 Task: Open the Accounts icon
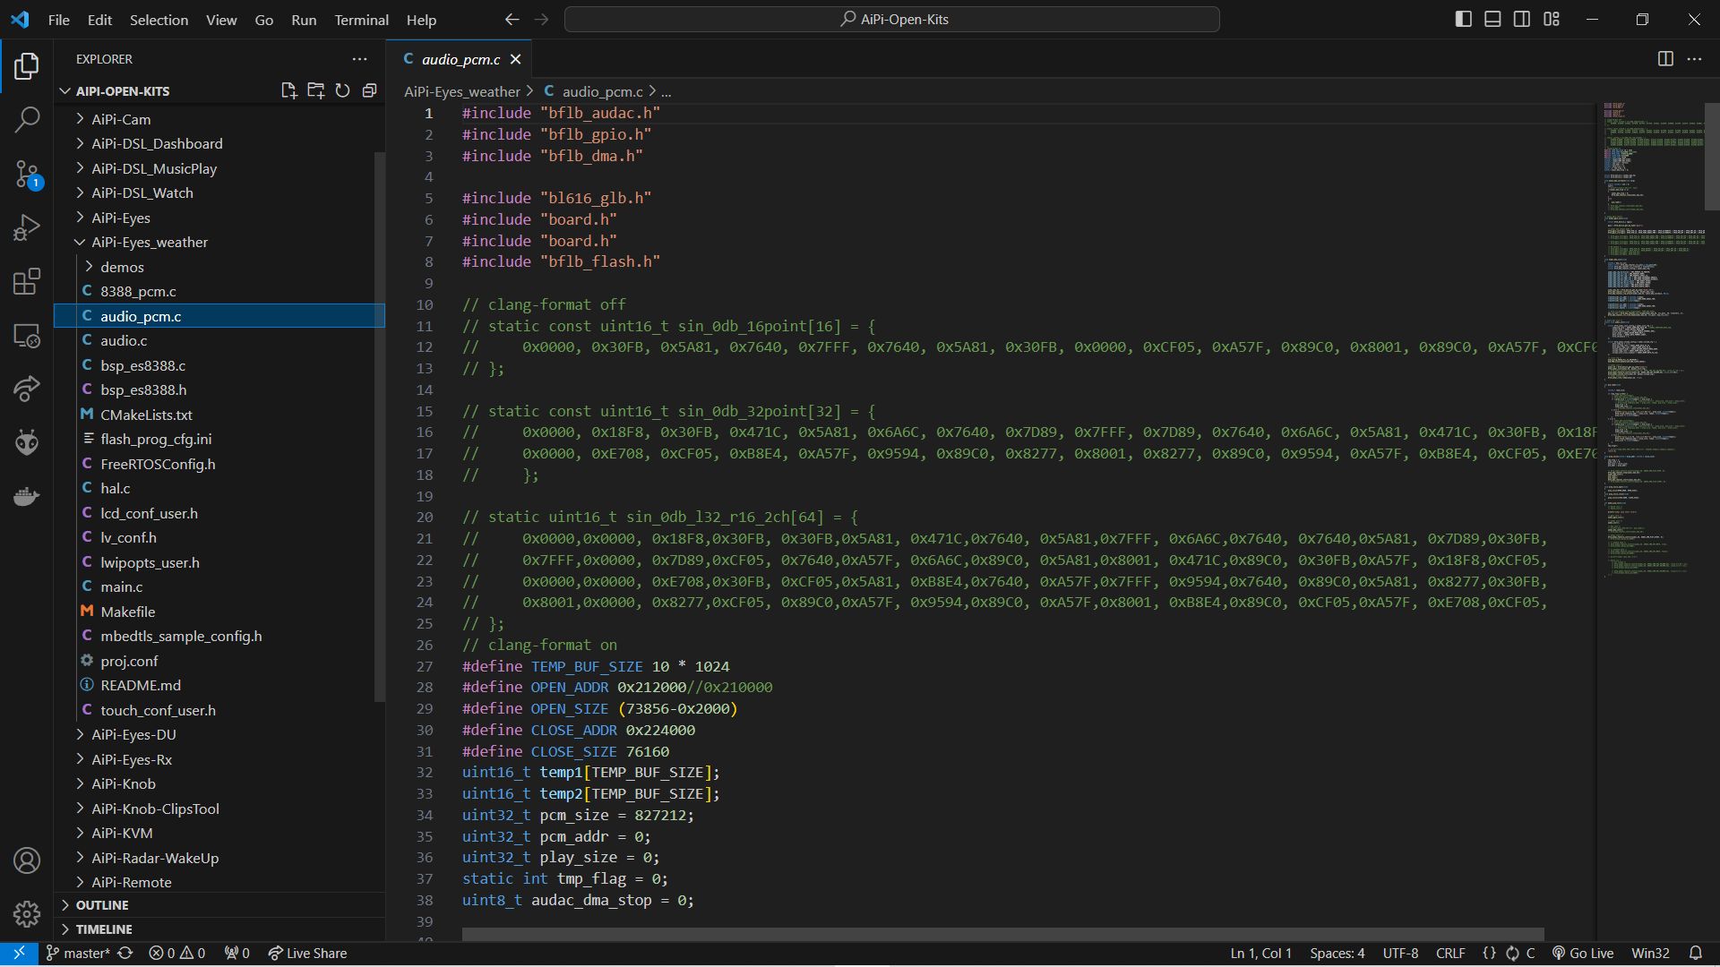tap(27, 860)
